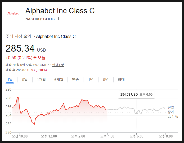Open the 면책조항 disclaimer link

coord(58,65)
